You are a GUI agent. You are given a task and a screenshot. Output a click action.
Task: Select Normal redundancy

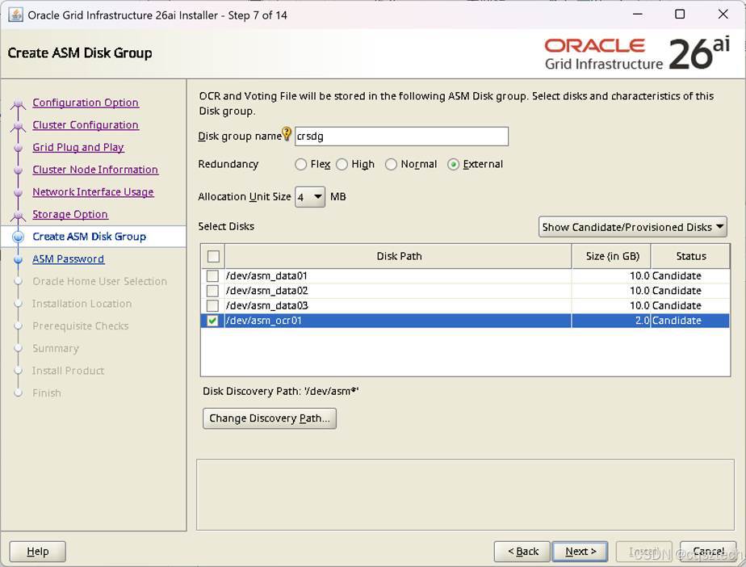(x=391, y=164)
